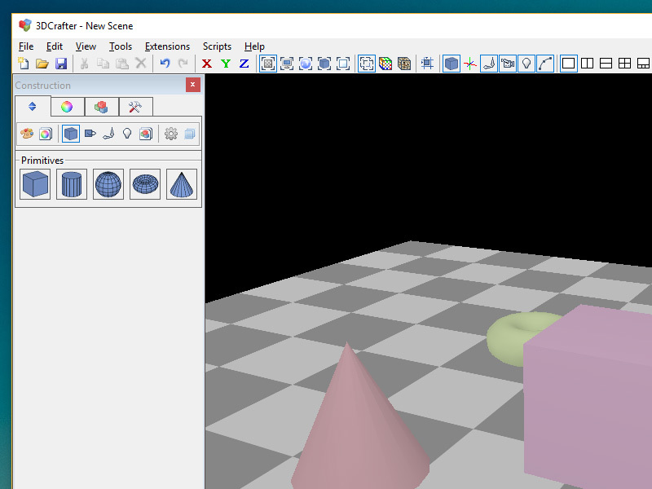Switch to the blue diamond Construction tab

tap(33, 107)
